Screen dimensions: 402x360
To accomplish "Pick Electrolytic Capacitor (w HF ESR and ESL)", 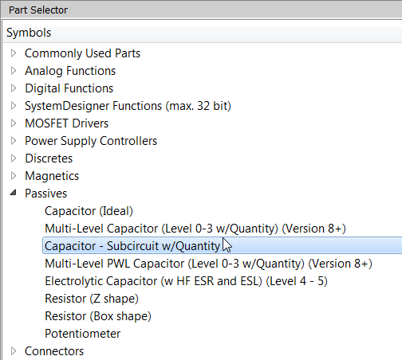I will [x=186, y=281].
